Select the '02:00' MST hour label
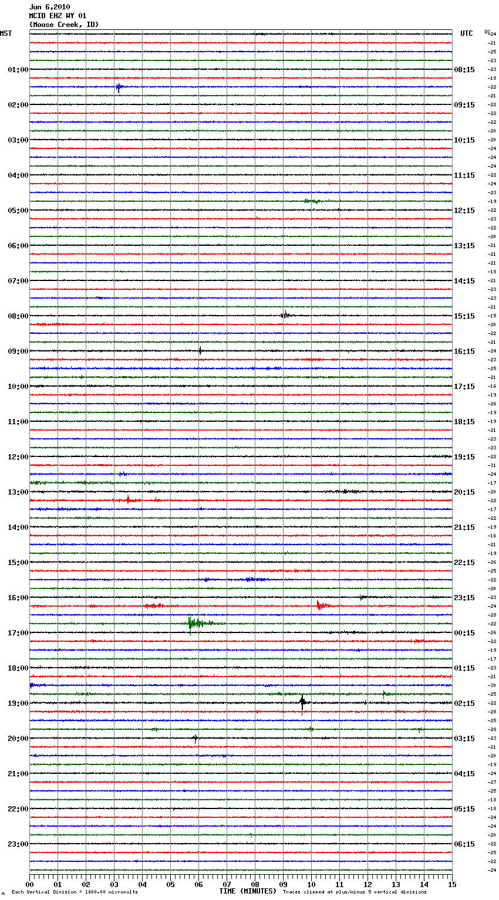499x900 pixels. pos(18,105)
